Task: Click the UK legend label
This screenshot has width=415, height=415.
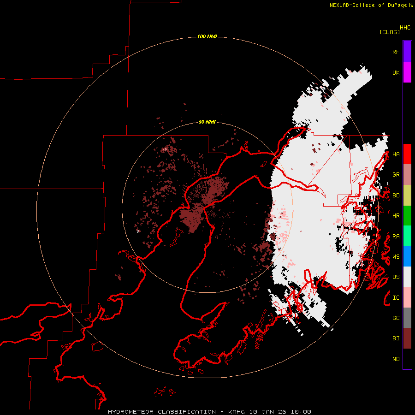Action: (396, 73)
